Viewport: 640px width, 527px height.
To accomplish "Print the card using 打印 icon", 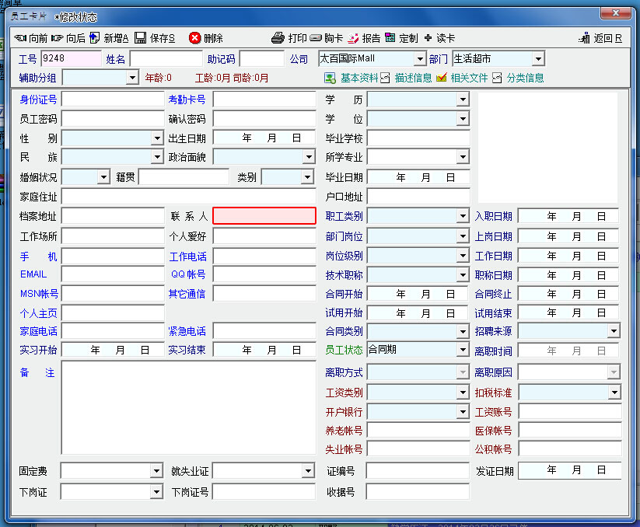I will (278, 38).
